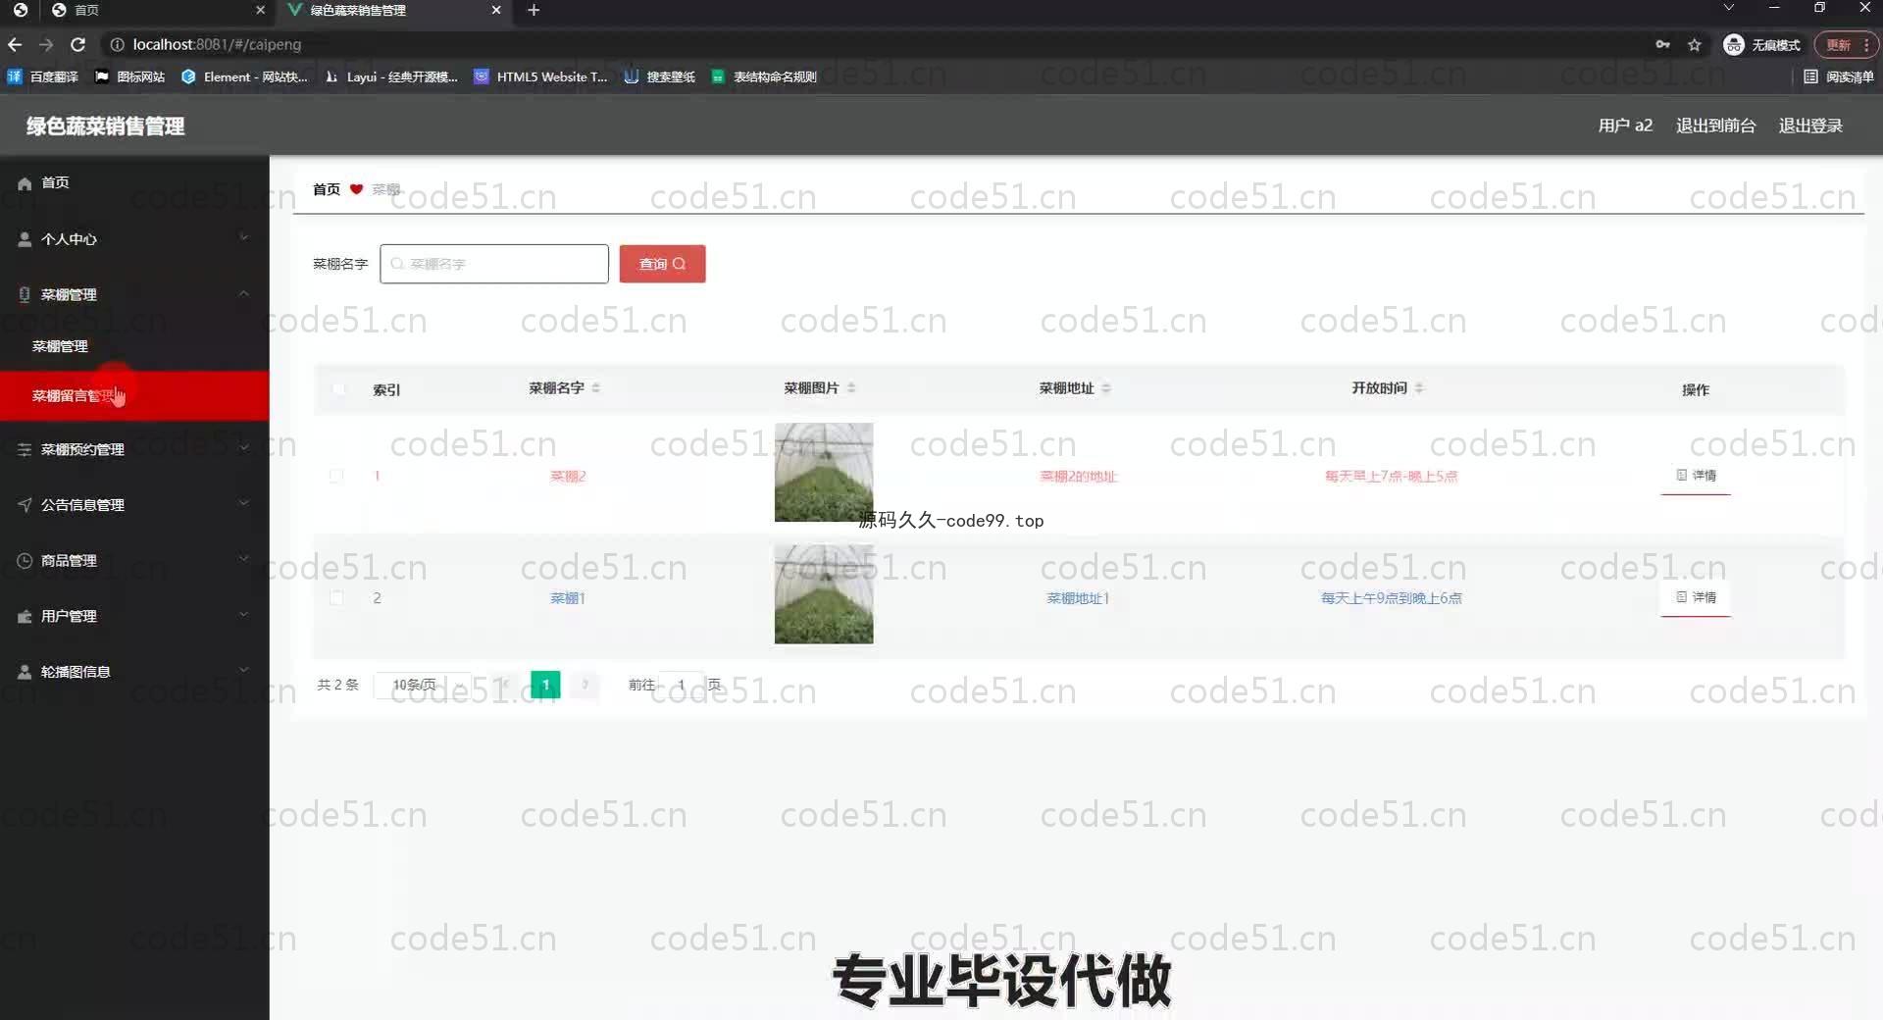Screen dimensions: 1883x1020
Task: Click the 菜棚1 name cell
Action: [568, 598]
